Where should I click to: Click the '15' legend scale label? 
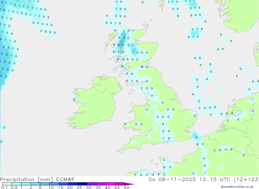point(61,187)
